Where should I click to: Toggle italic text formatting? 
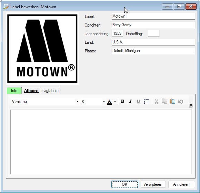click(x=130, y=101)
